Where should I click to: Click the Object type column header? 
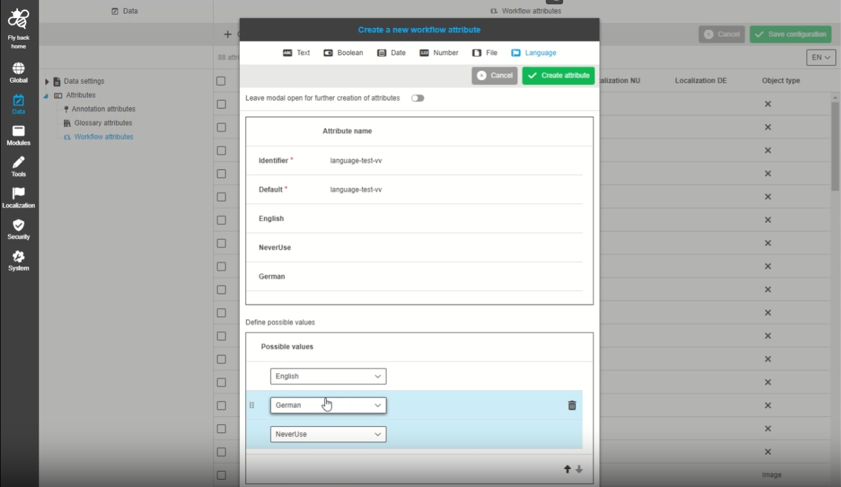coord(781,81)
